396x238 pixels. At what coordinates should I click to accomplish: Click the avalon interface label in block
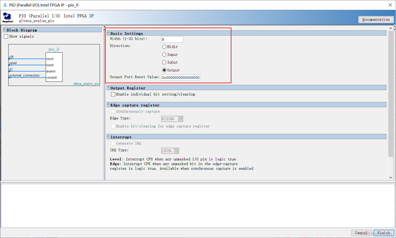[51, 71]
